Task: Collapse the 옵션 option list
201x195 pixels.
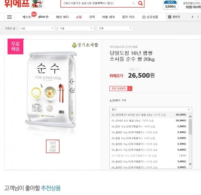Action: (x=189, y=109)
